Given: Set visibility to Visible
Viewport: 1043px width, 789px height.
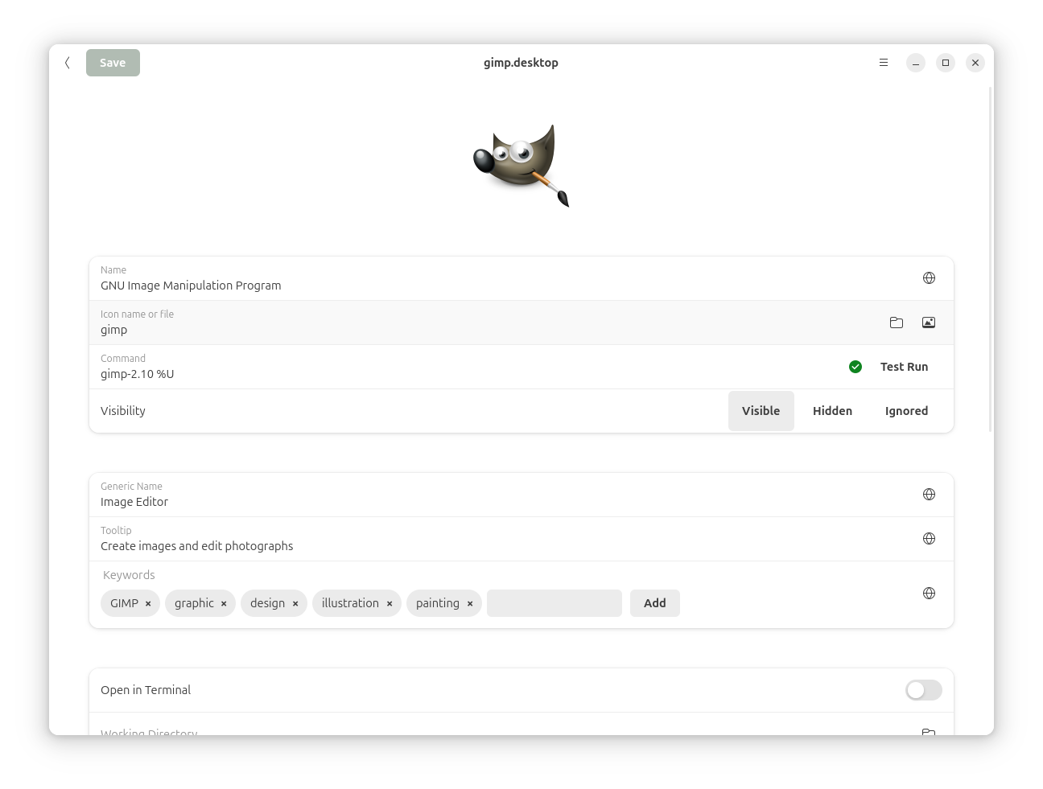Looking at the screenshot, I should 761,411.
